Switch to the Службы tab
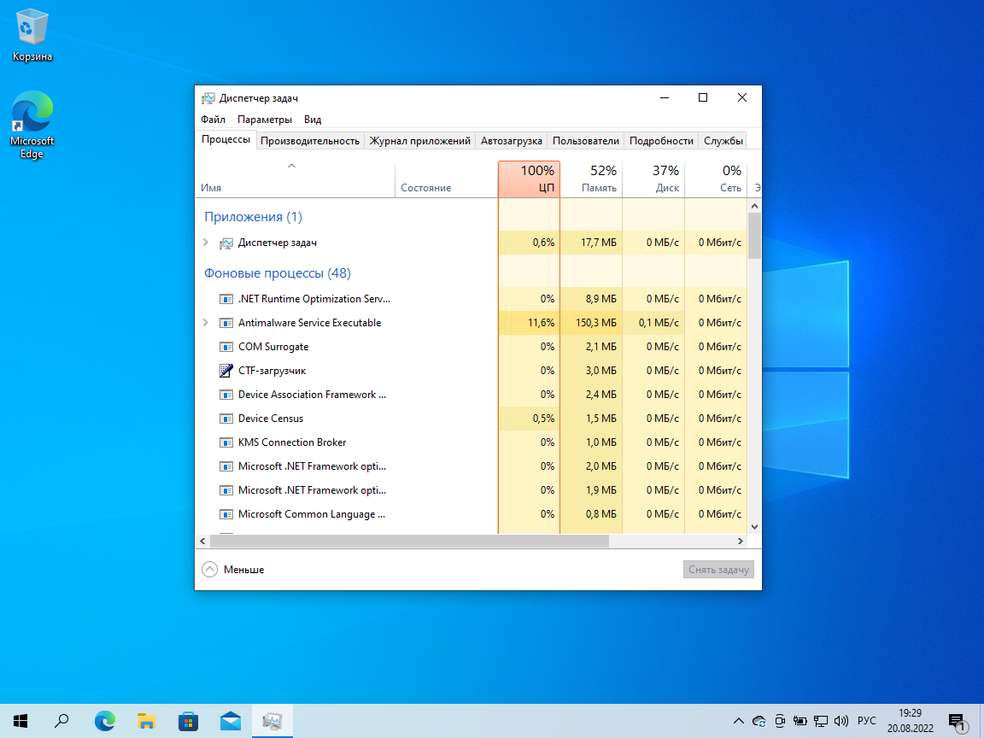Image resolution: width=984 pixels, height=738 pixels. pyautogui.click(x=723, y=141)
